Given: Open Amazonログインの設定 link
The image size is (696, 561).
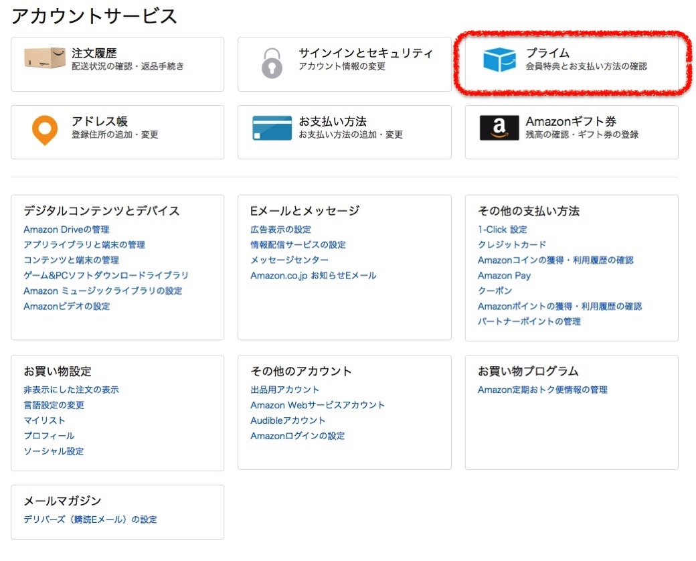Looking at the screenshot, I should click(x=298, y=436).
